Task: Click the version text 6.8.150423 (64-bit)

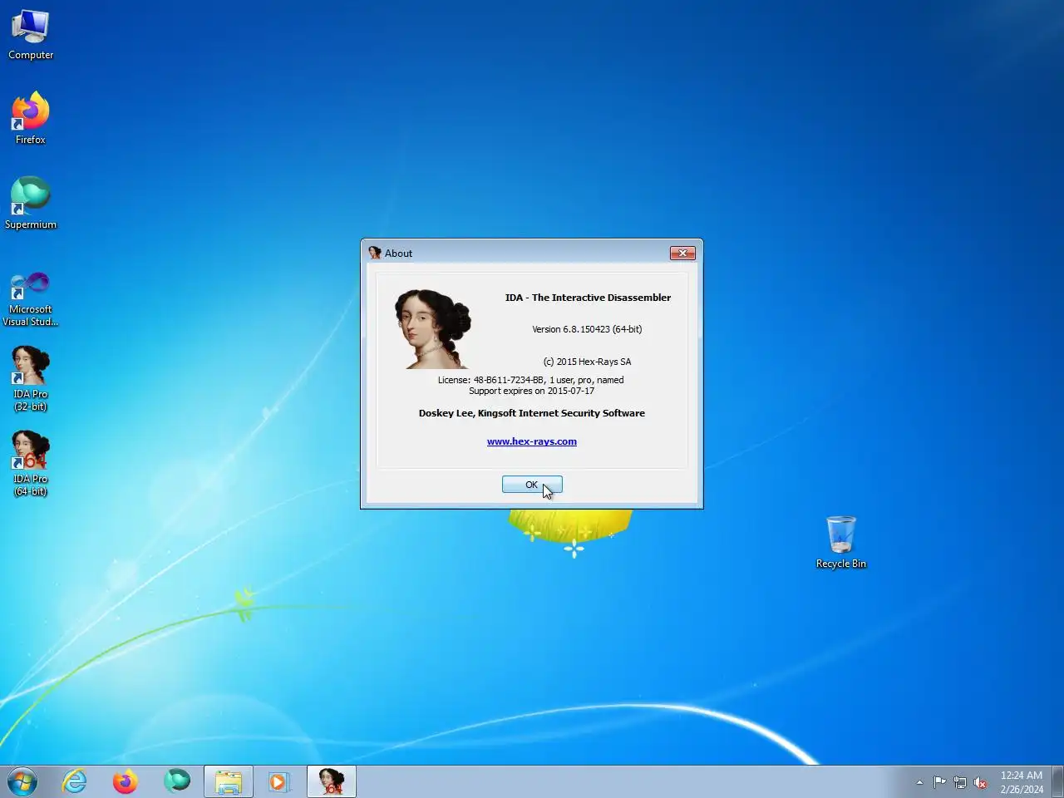Action: (x=587, y=329)
